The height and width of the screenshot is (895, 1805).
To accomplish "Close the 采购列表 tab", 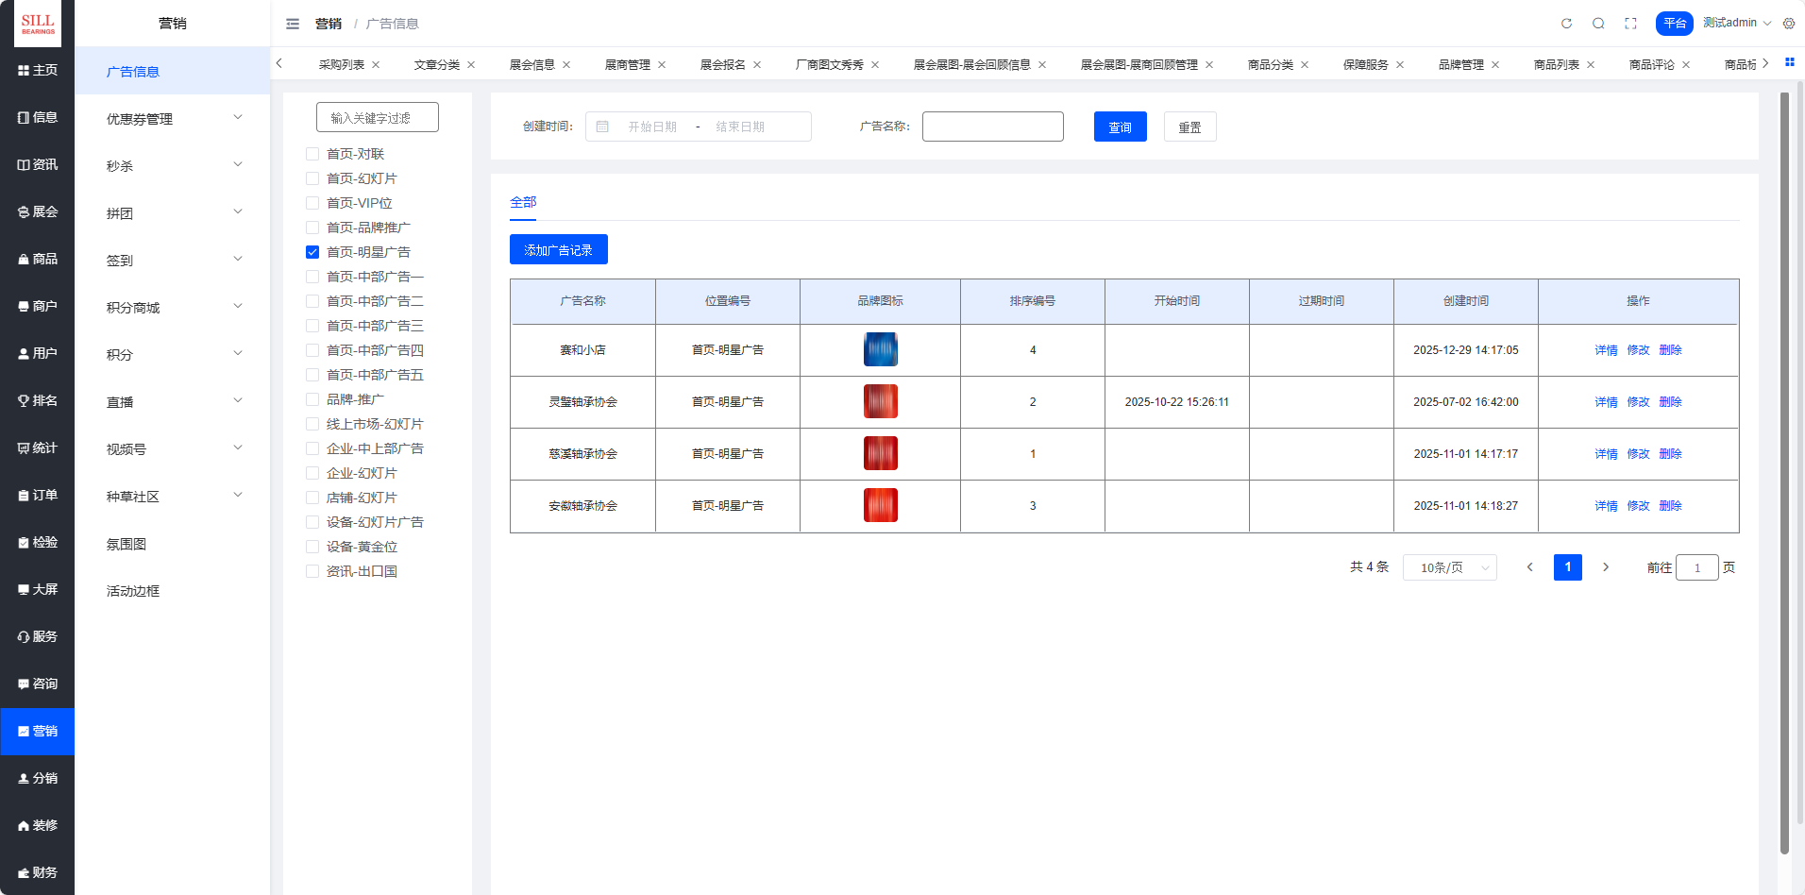I will (x=376, y=65).
